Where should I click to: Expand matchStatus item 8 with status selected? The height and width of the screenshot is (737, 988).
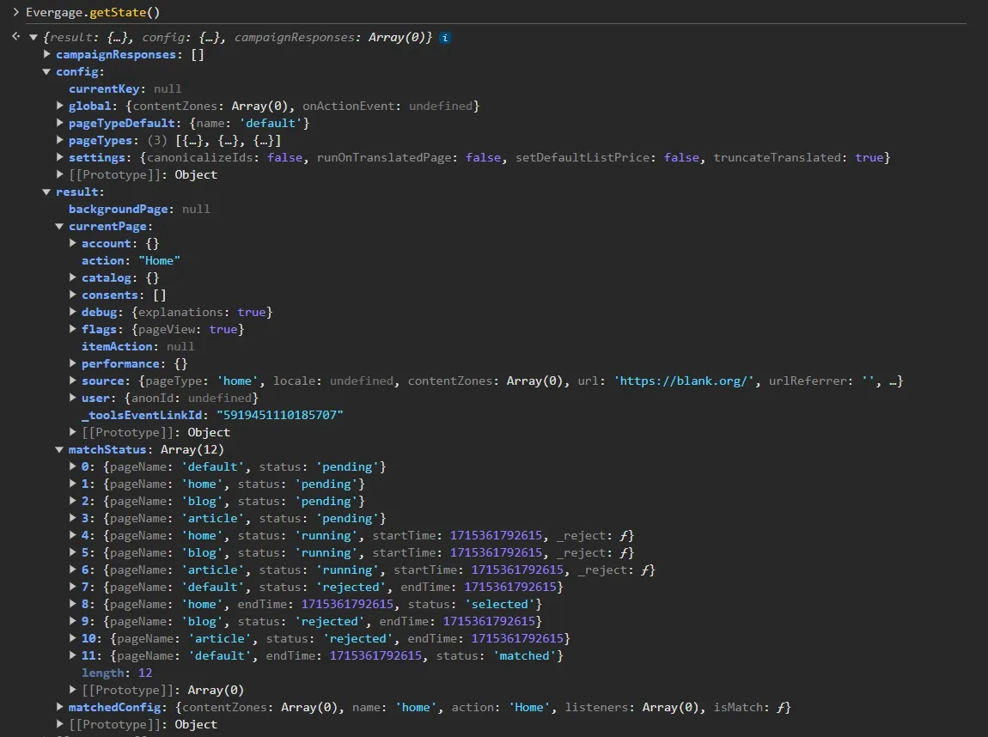[x=73, y=605]
